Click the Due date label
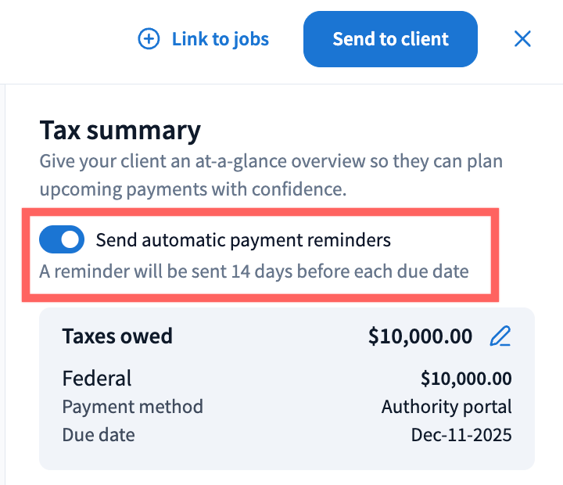Viewport: 563px width, 485px height. coord(99,435)
